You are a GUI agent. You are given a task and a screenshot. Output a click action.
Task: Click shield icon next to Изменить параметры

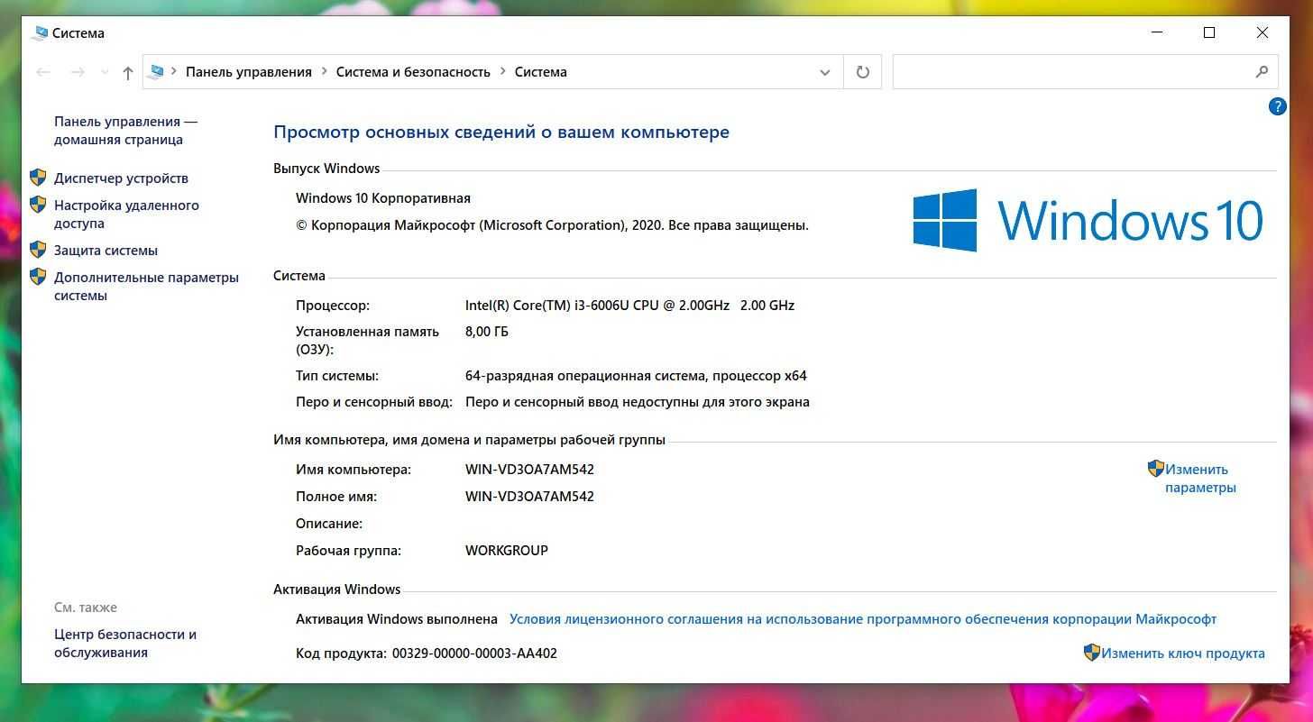[x=1155, y=469]
